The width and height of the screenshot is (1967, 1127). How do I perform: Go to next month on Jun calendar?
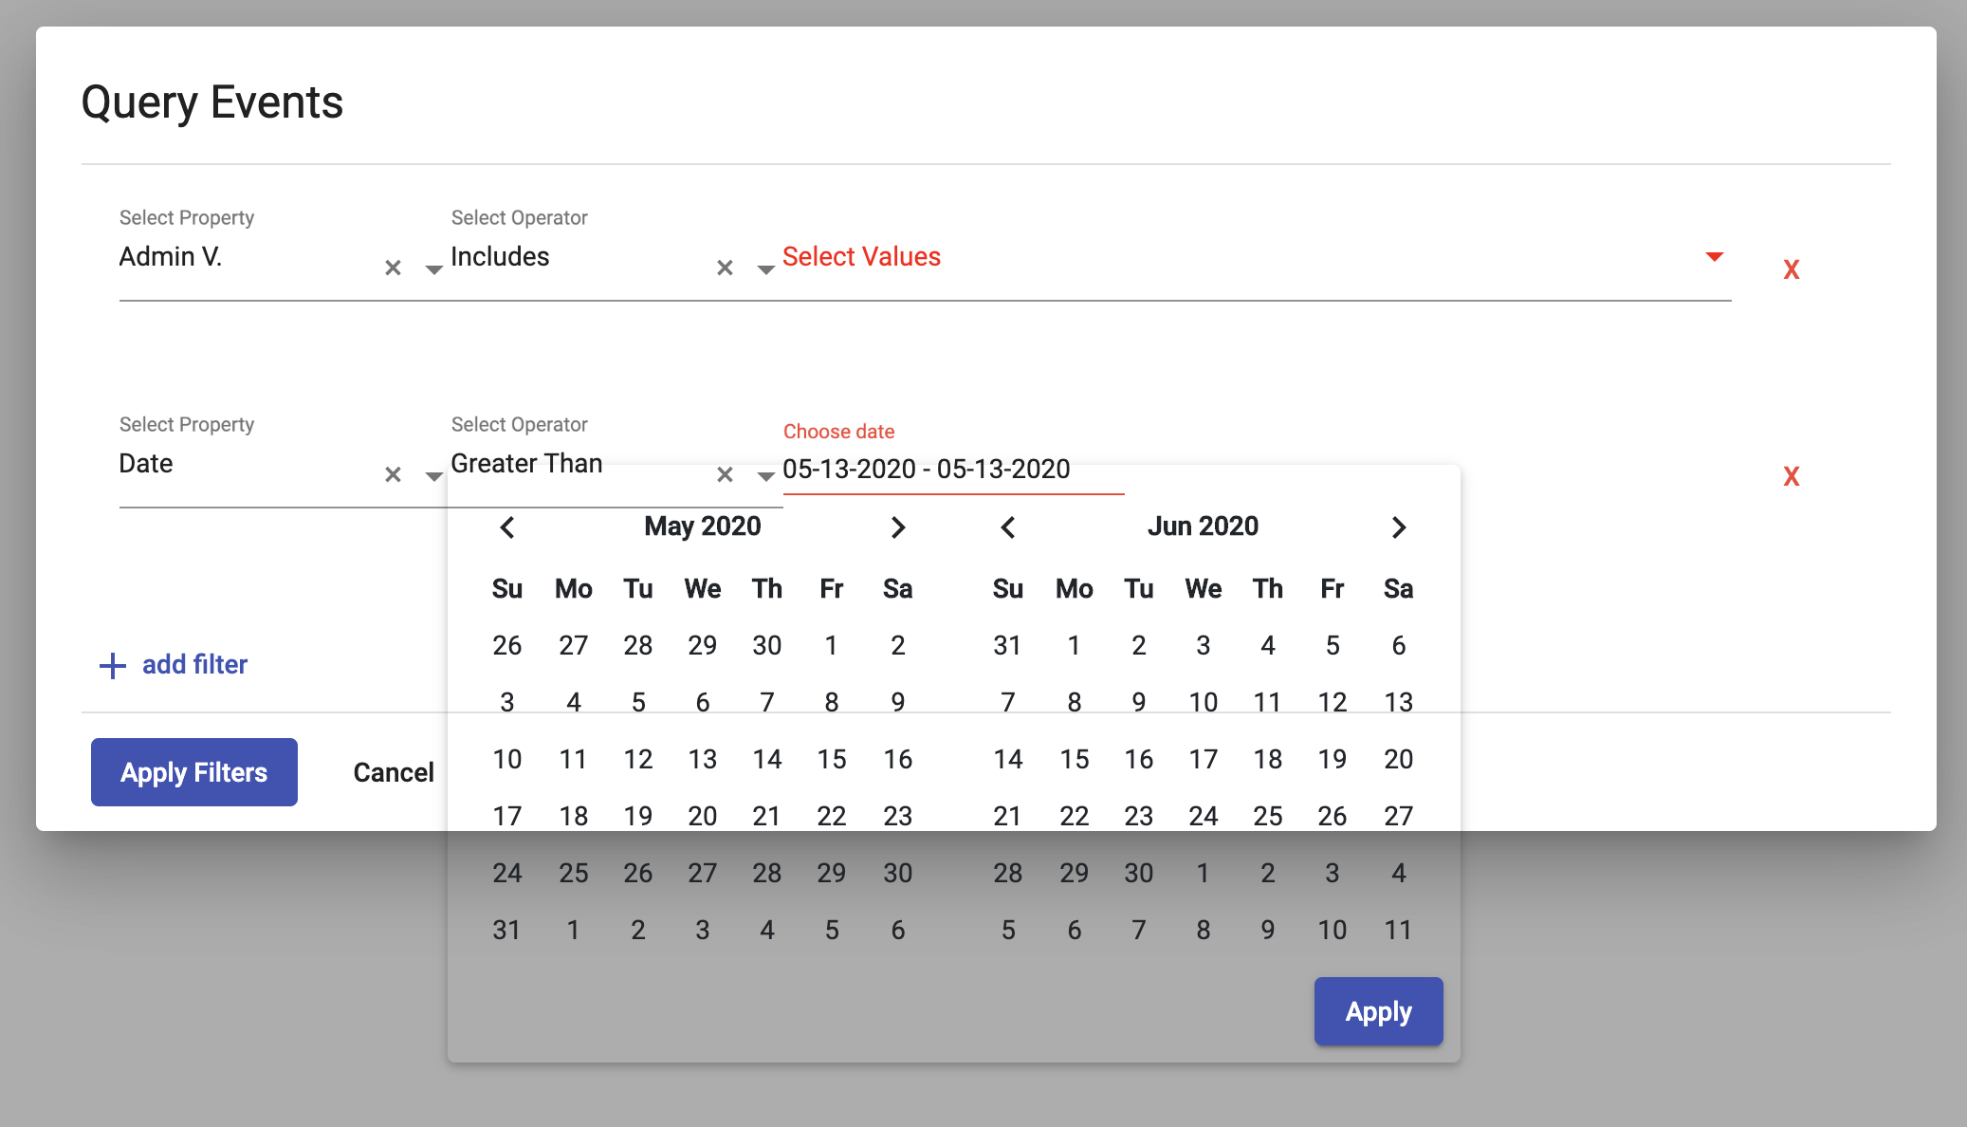coord(1399,527)
